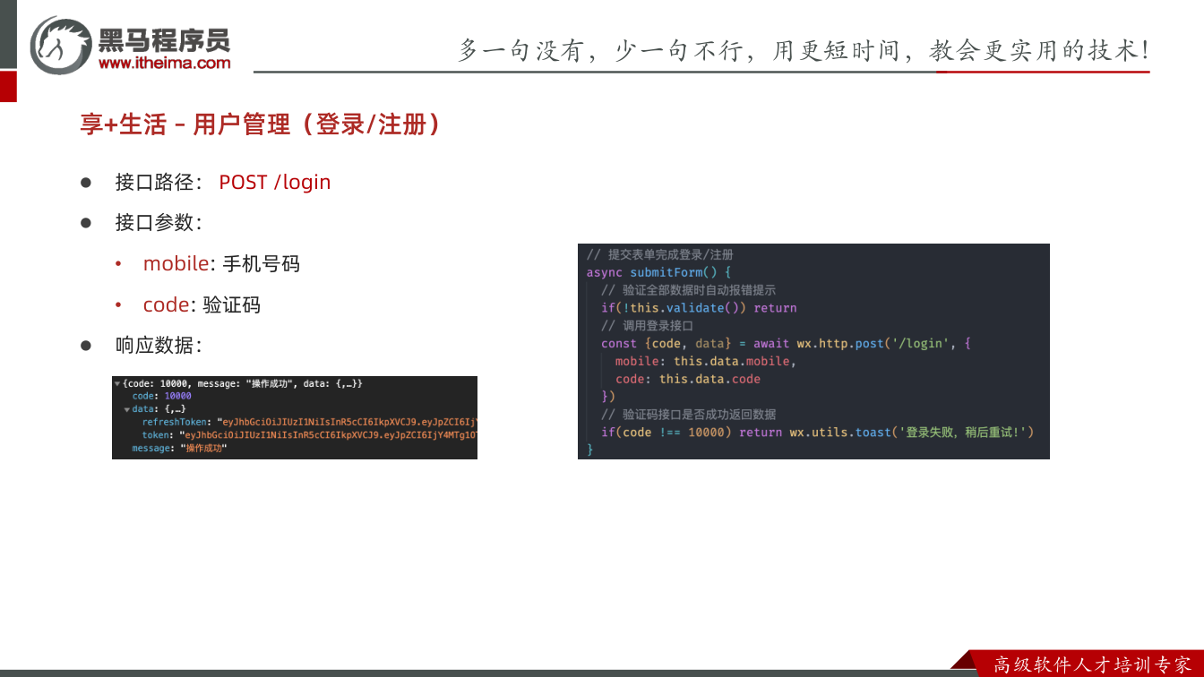Click the mobile parameter name
This screenshot has height=677, width=1204.
coord(176,264)
